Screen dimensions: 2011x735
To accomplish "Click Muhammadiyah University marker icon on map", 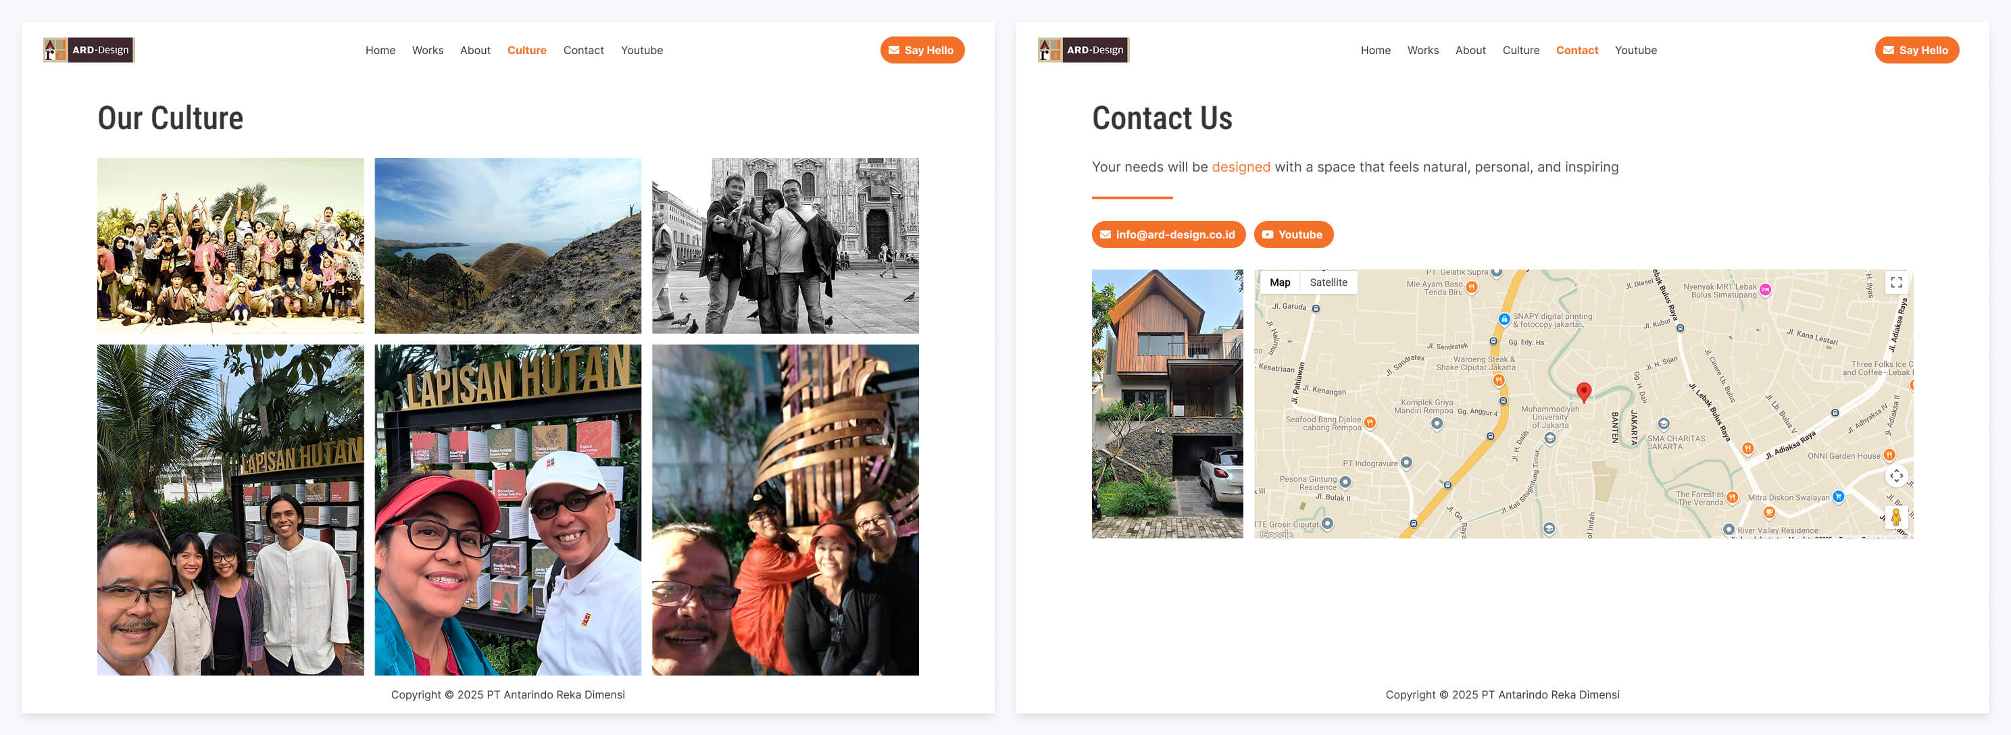I will pyautogui.click(x=1549, y=438).
